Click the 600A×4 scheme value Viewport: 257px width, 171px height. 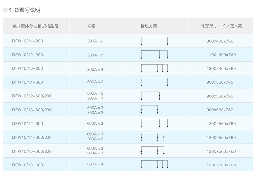click(95, 164)
